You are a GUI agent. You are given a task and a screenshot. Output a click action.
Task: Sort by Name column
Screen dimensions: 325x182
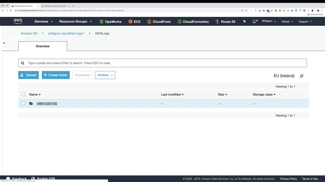point(35,95)
